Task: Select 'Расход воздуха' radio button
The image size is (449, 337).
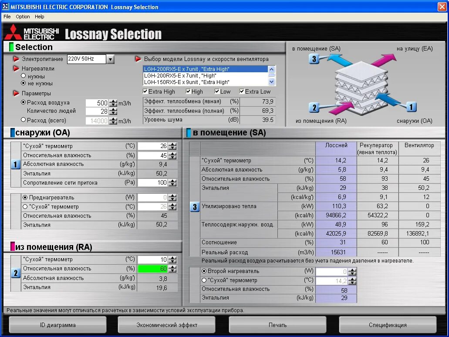Action: click(24, 102)
